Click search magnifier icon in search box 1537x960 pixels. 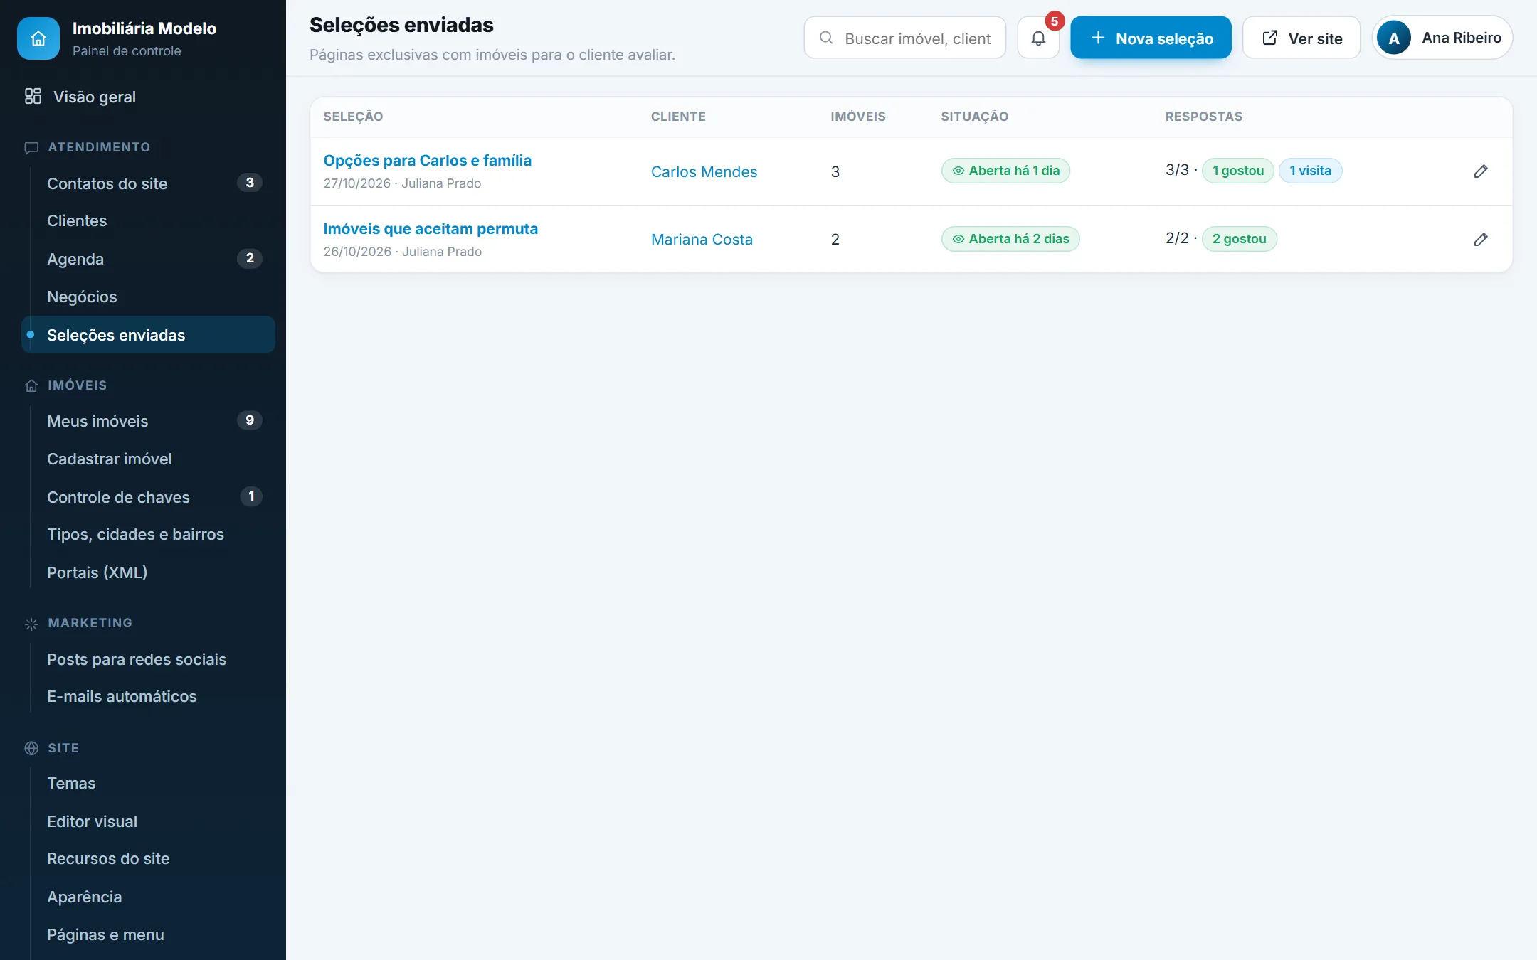click(x=826, y=38)
